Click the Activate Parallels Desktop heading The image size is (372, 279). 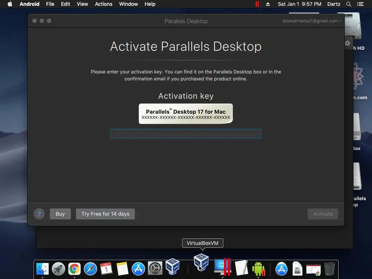(186, 46)
